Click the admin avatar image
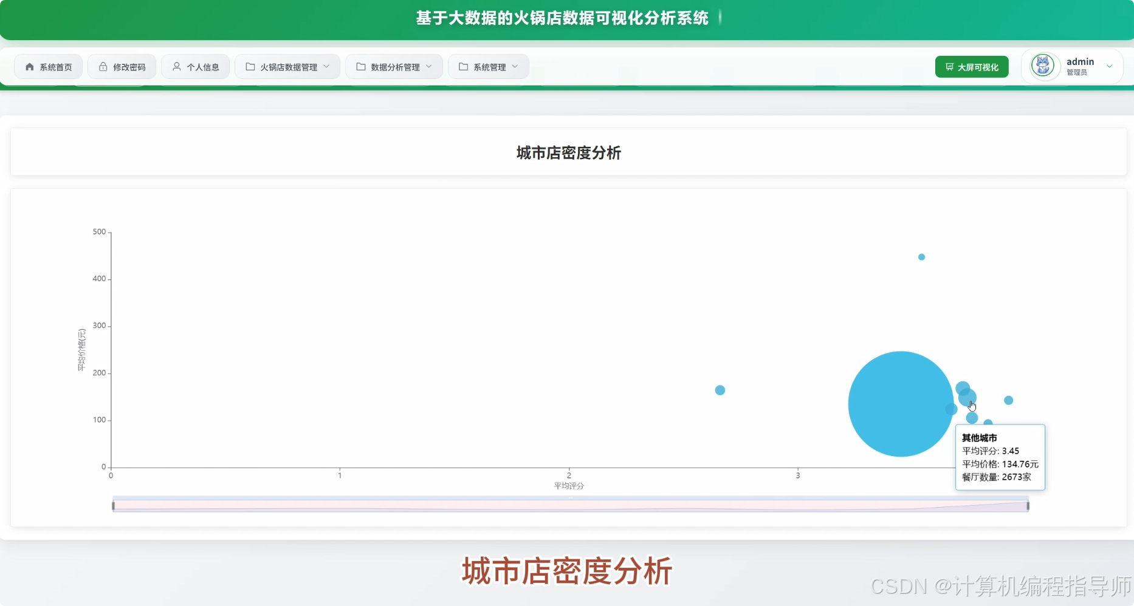 pyautogui.click(x=1043, y=66)
